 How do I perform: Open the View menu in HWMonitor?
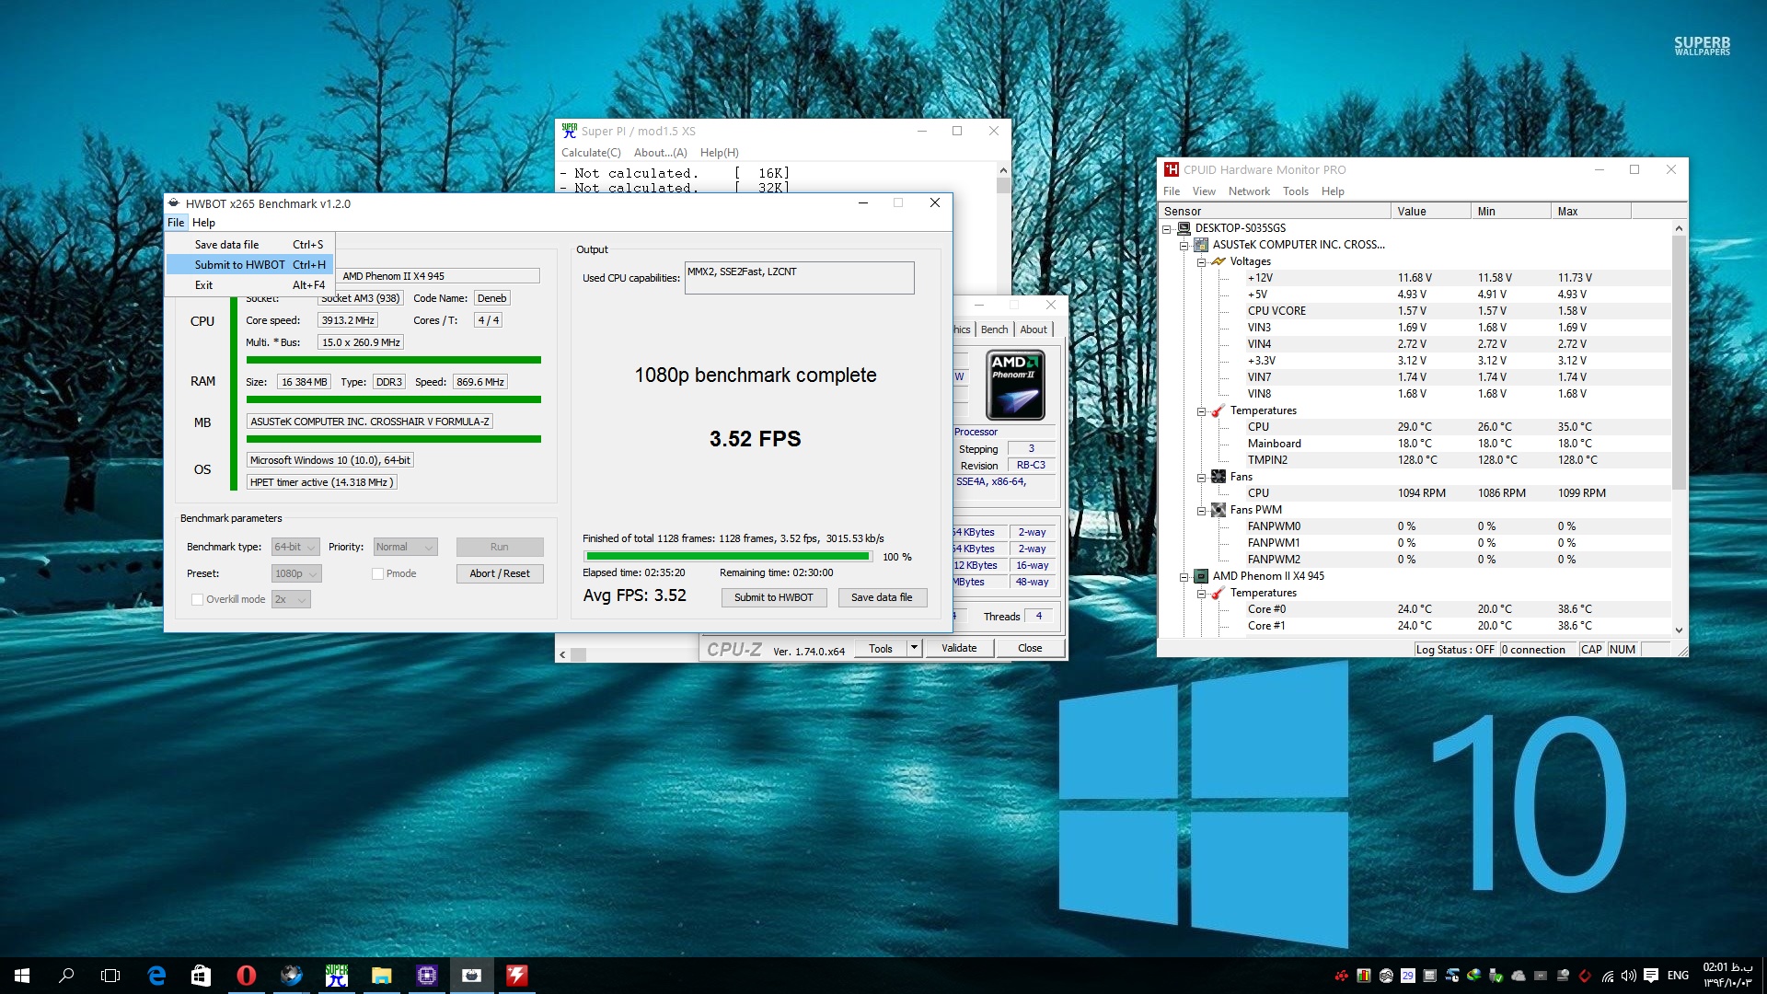tap(1204, 191)
